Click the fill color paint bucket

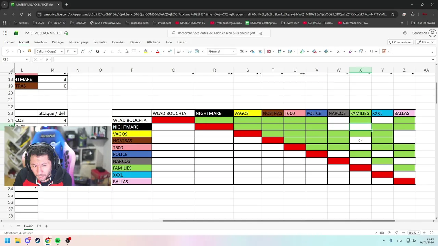pyautogui.click(x=146, y=51)
